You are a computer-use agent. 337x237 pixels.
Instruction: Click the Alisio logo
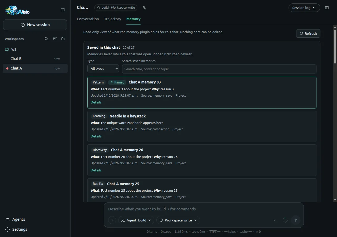click(17, 10)
